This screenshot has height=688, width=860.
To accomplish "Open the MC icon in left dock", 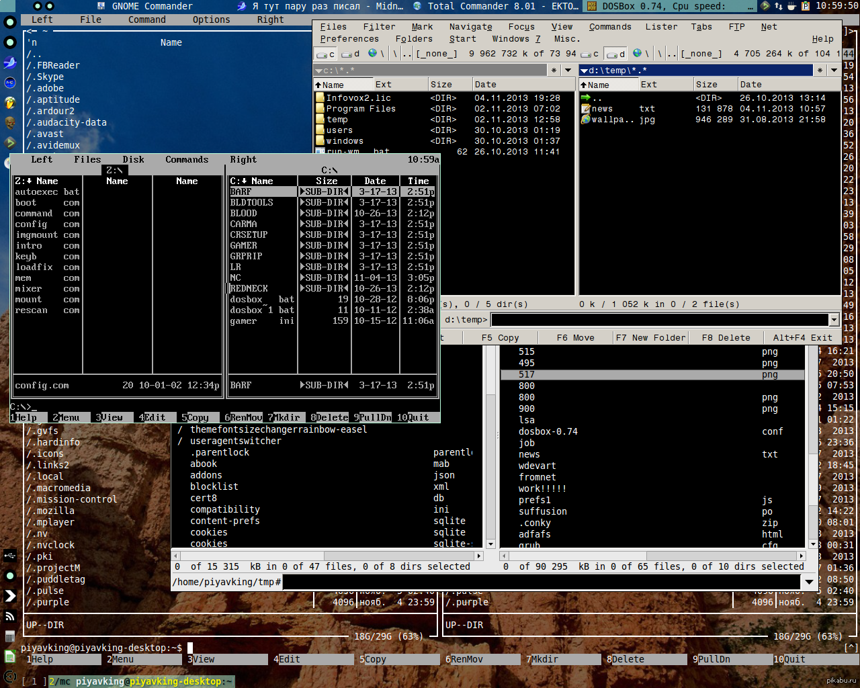I will click(x=10, y=83).
